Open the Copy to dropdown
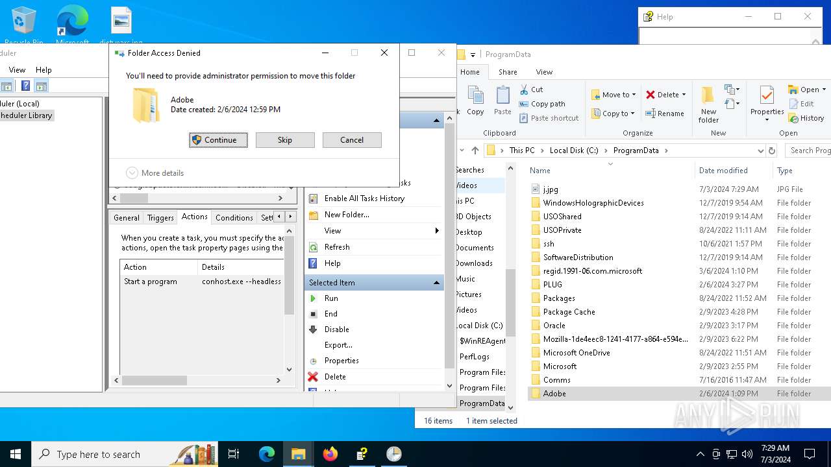Screen dimensions: 831x467 [x=614, y=114]
